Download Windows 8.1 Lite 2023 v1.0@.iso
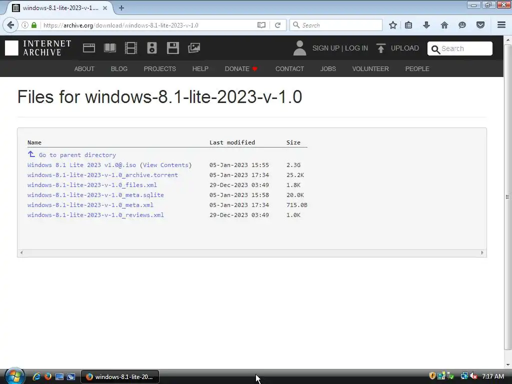The height and width of the screenshot is (384, 512). [x=81, y=165]
